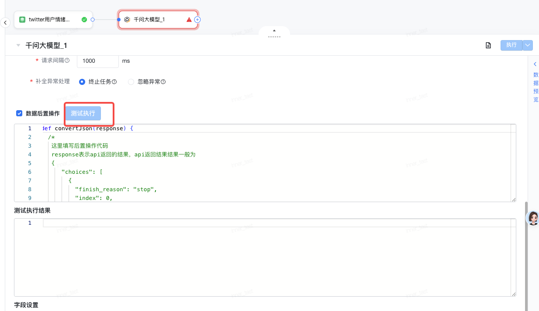The height and width of the screenshot is (311, 539).
Task: Click the green success checkmark on twitter node
Action: [84, 20]
